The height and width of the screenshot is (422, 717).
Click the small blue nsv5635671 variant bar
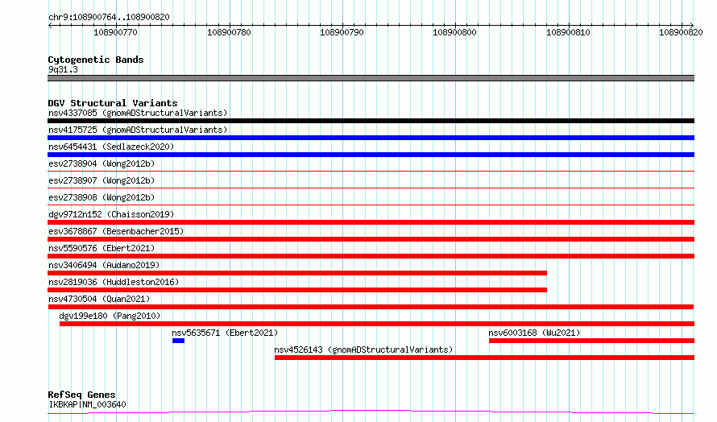click(178, 341)
